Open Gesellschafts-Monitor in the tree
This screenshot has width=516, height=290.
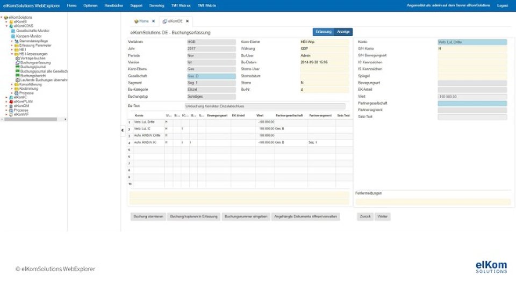(33, 31)
